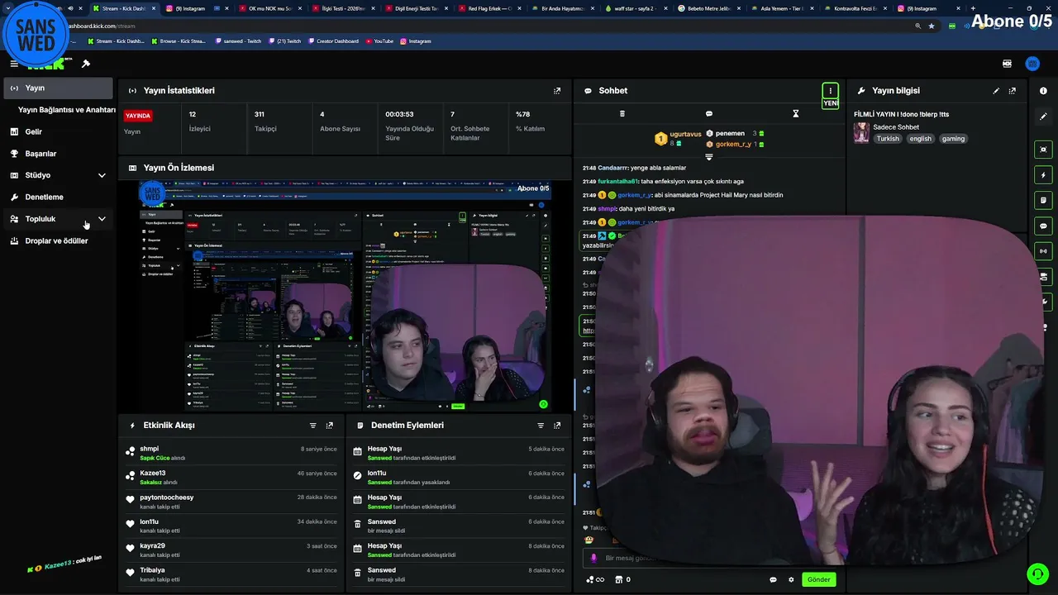Click shmpi in the Etkinlik Akışı
The image size is (1058, 595).
[149, 449]
